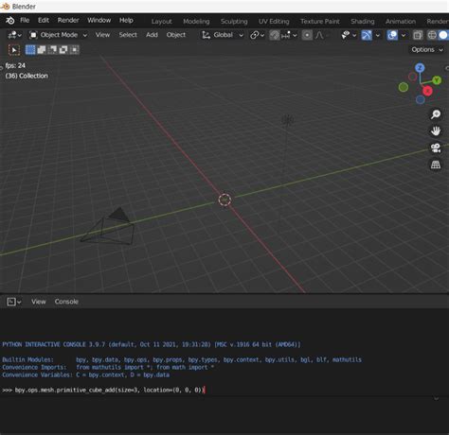Switch to the Modeling workspace tab
This screenshot has width=449, height=435.
coord(196,22)
